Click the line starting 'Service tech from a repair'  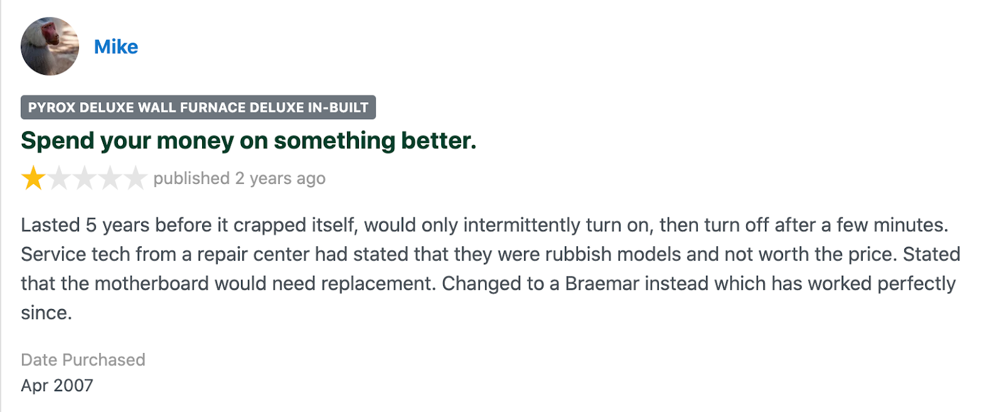point(491,254)
